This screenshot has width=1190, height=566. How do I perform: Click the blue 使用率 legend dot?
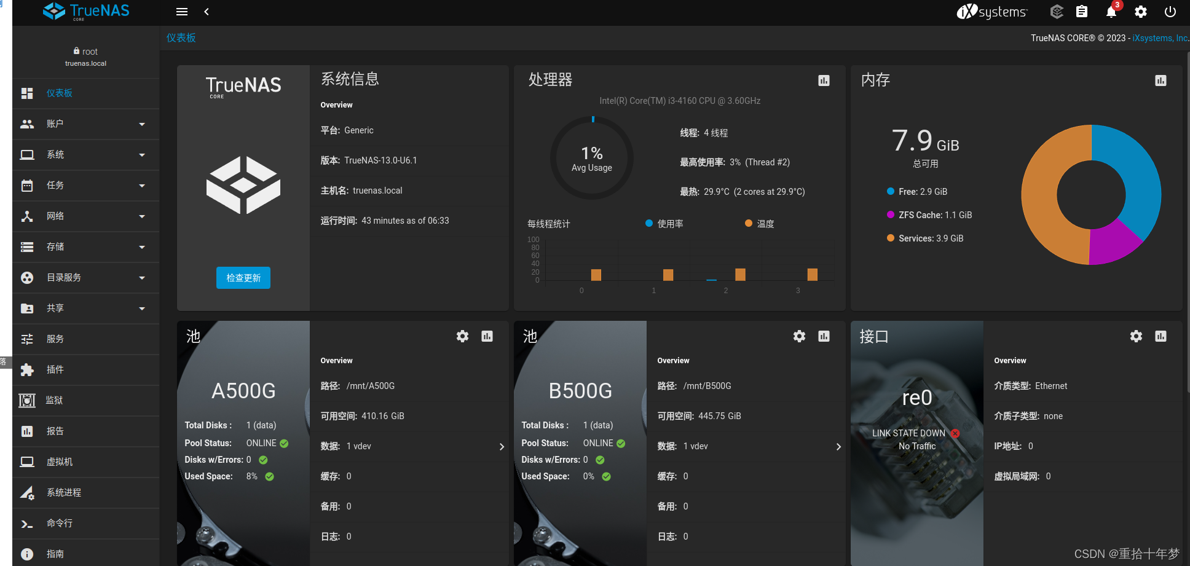[x=649, y=223]
